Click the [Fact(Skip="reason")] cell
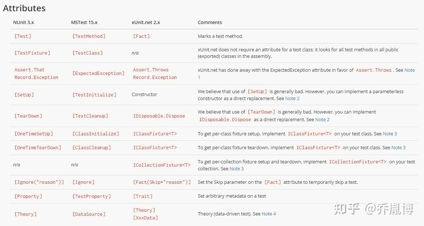Image resolution: width=424 pixels, height=226 pixels. point(162,182)
